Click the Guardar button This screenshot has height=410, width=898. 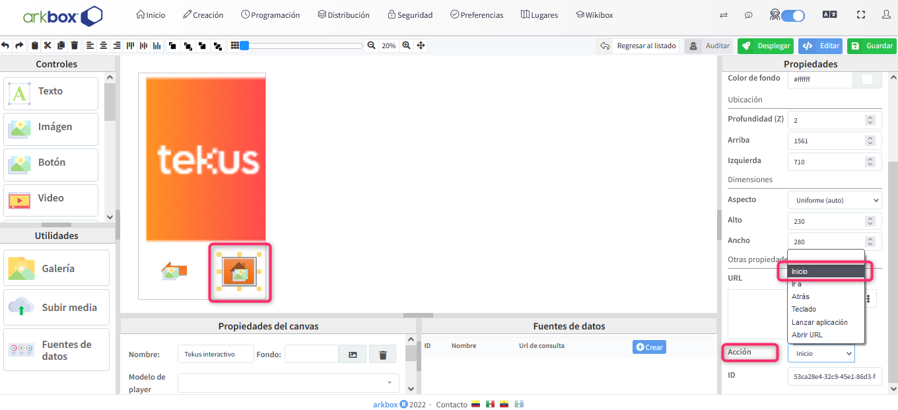point(872,46)
